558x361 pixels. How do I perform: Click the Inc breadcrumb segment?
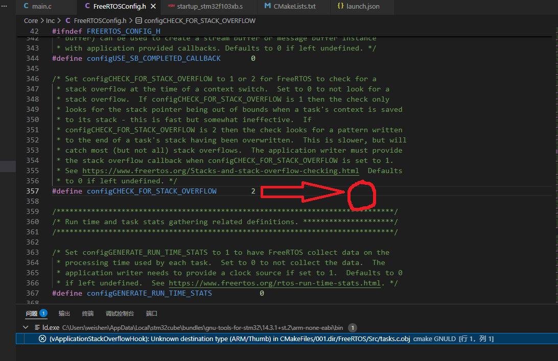[x=50, y=21]
